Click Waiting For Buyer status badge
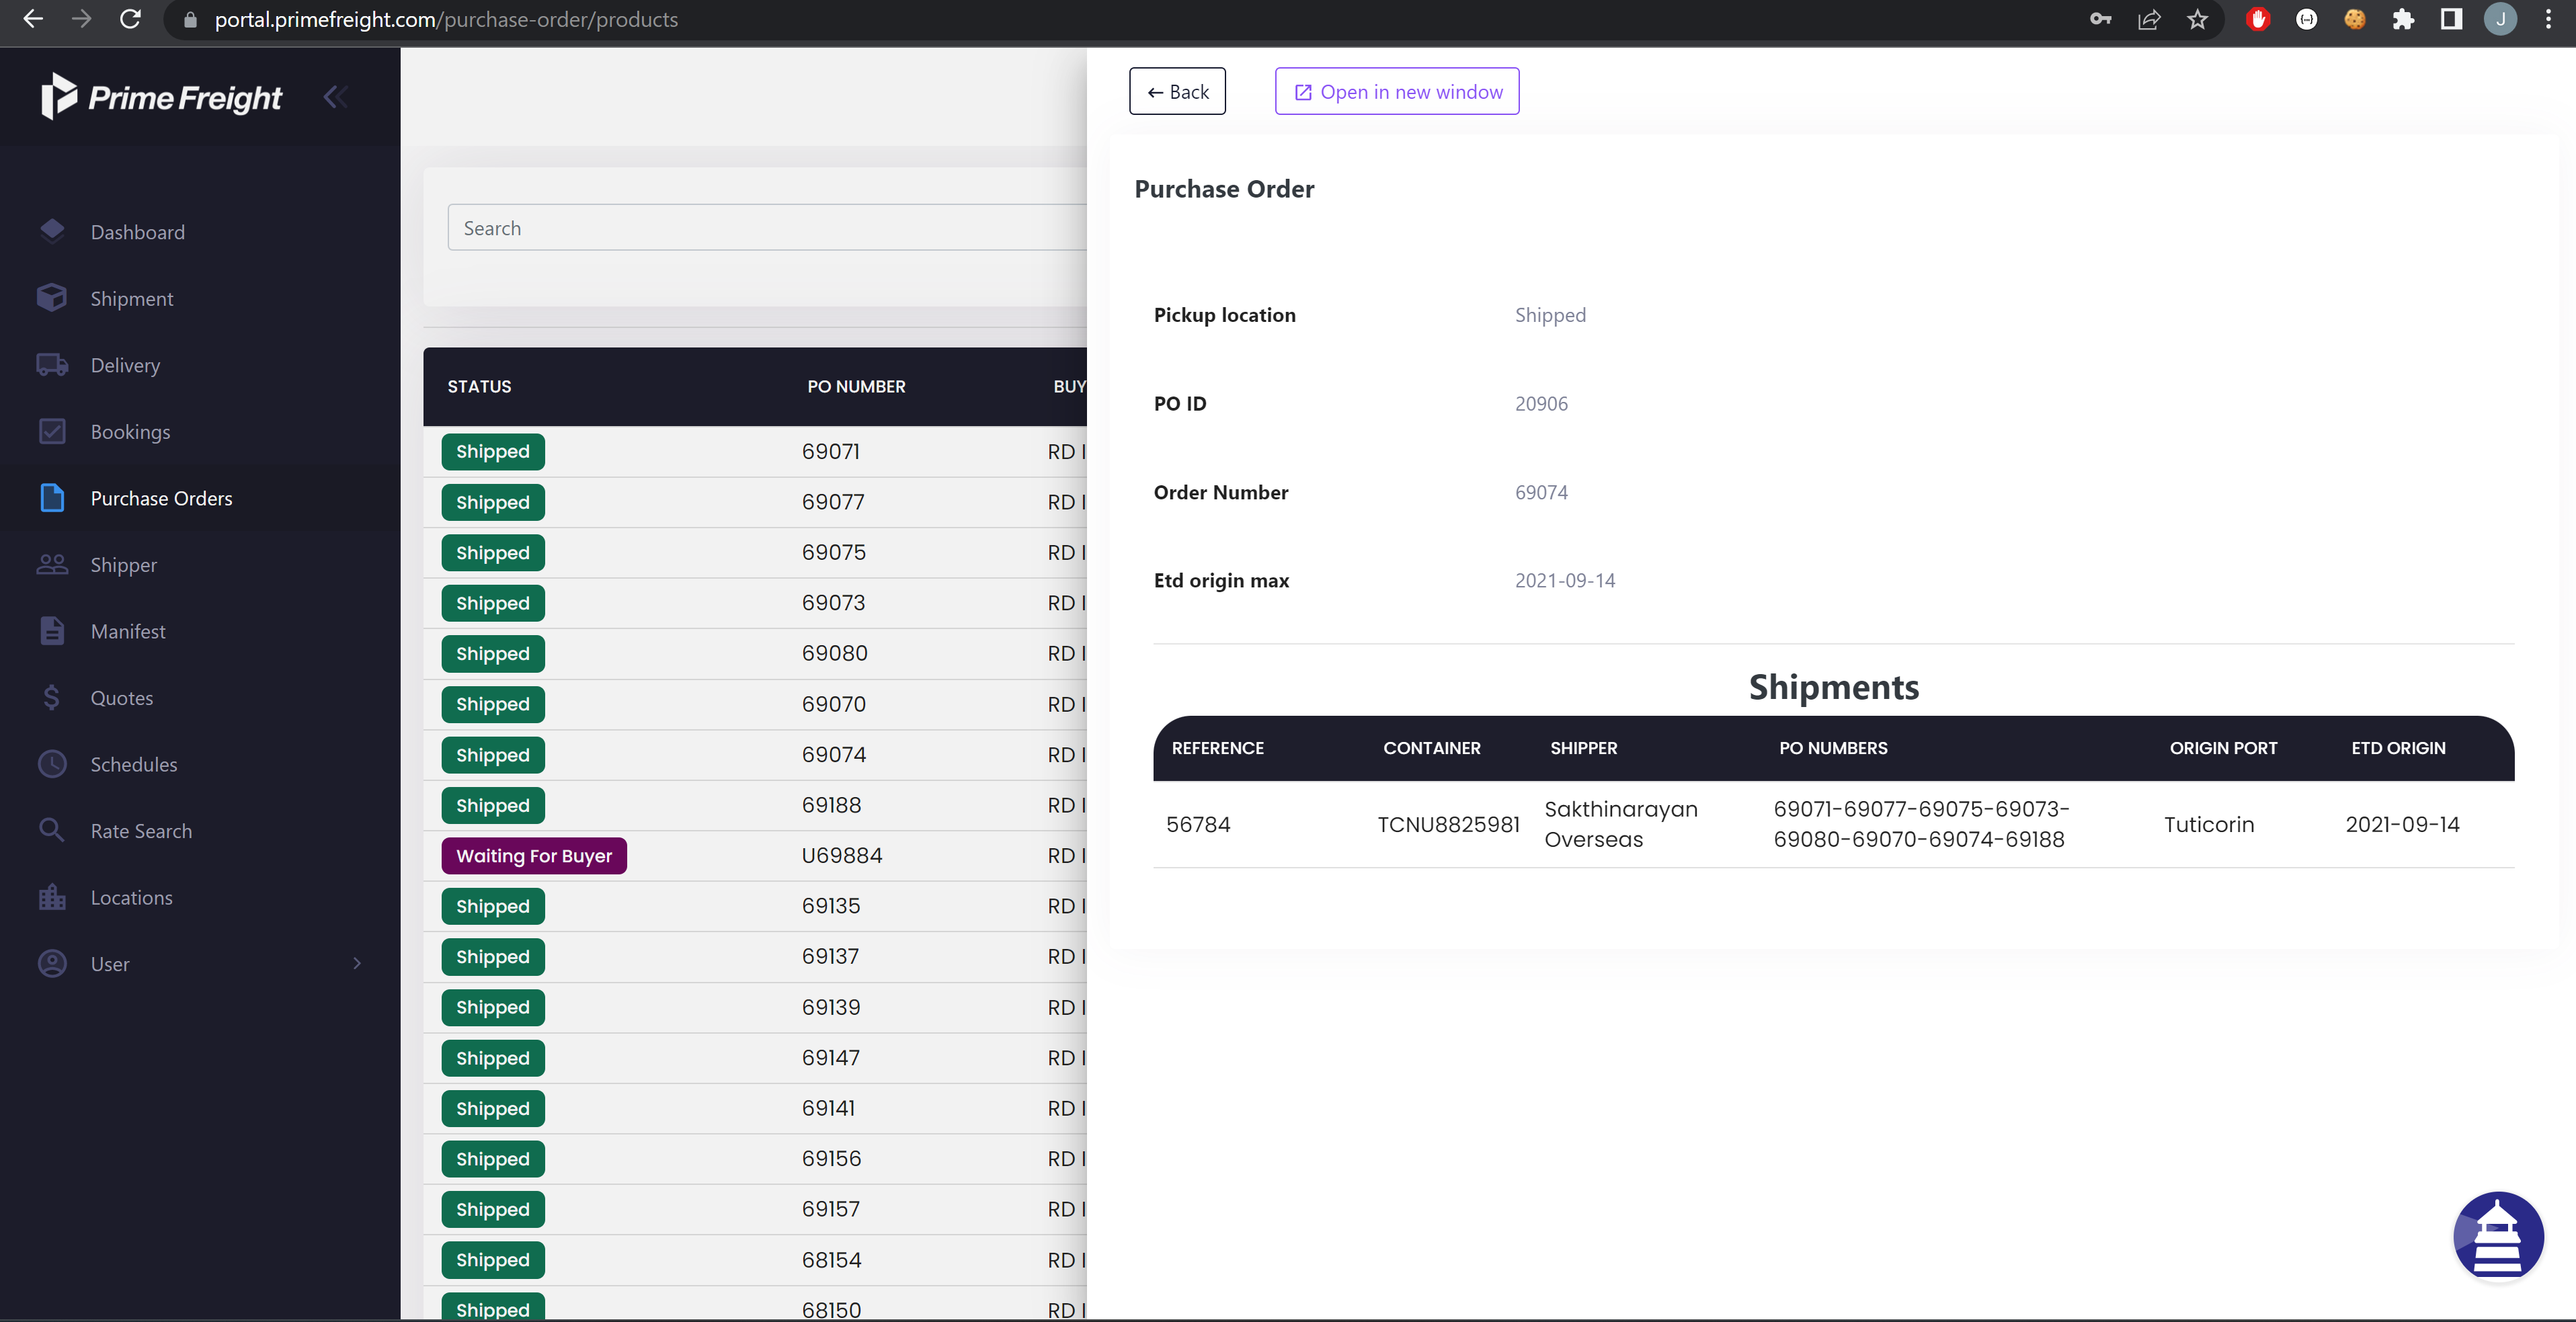Image resolution: width=2576 pixels, height=1322 pixels. pos(534,855)
